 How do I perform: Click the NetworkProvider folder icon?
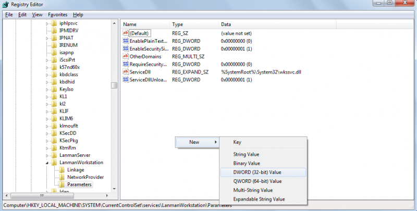pyautogui.click(x=62, y=177)
